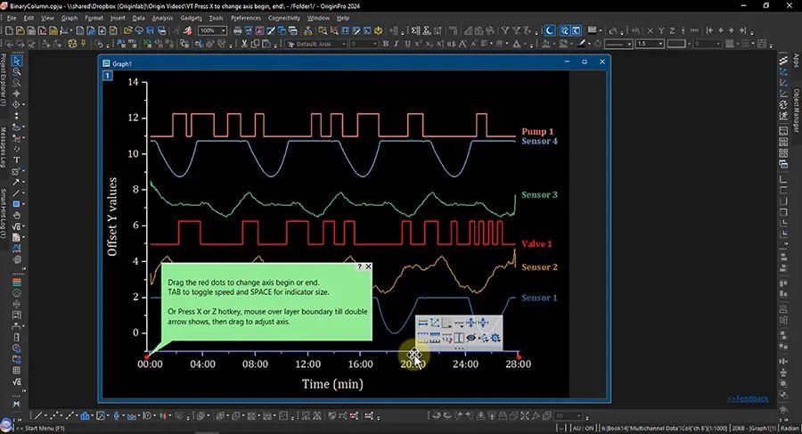
Task: Toggle the dark mode moon icon
Action: click(x=550, y=30)
